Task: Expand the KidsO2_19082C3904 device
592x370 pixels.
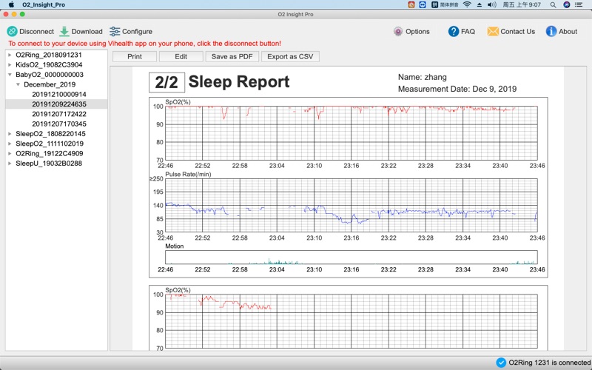Action: [x=10, y=64]
